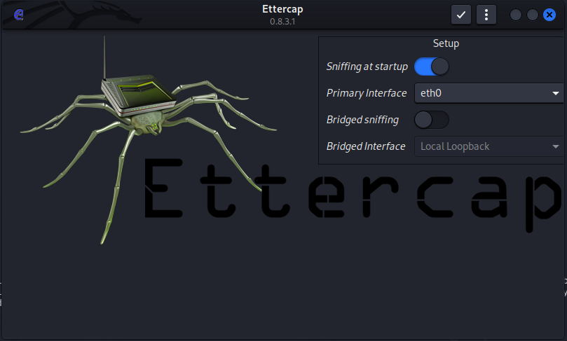This screenshot has width=567, height=341.
Task: Click the 0.8.3.1 version subtitle
Action: 283,22
